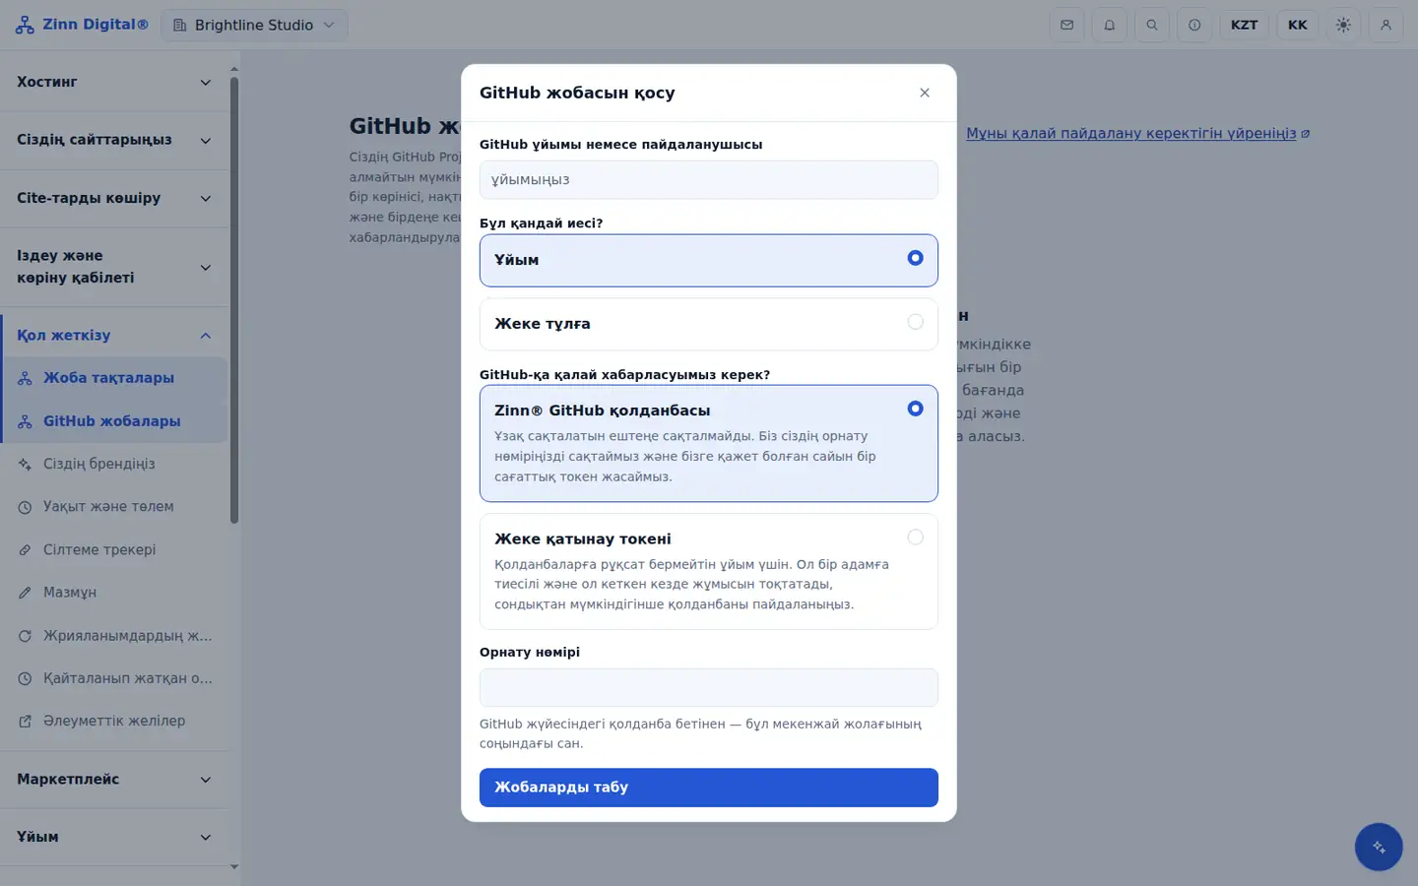Click the Мазмұн pencil icon
The height and width of the screenshot is (886, 1418).
(x=25, y=593)
